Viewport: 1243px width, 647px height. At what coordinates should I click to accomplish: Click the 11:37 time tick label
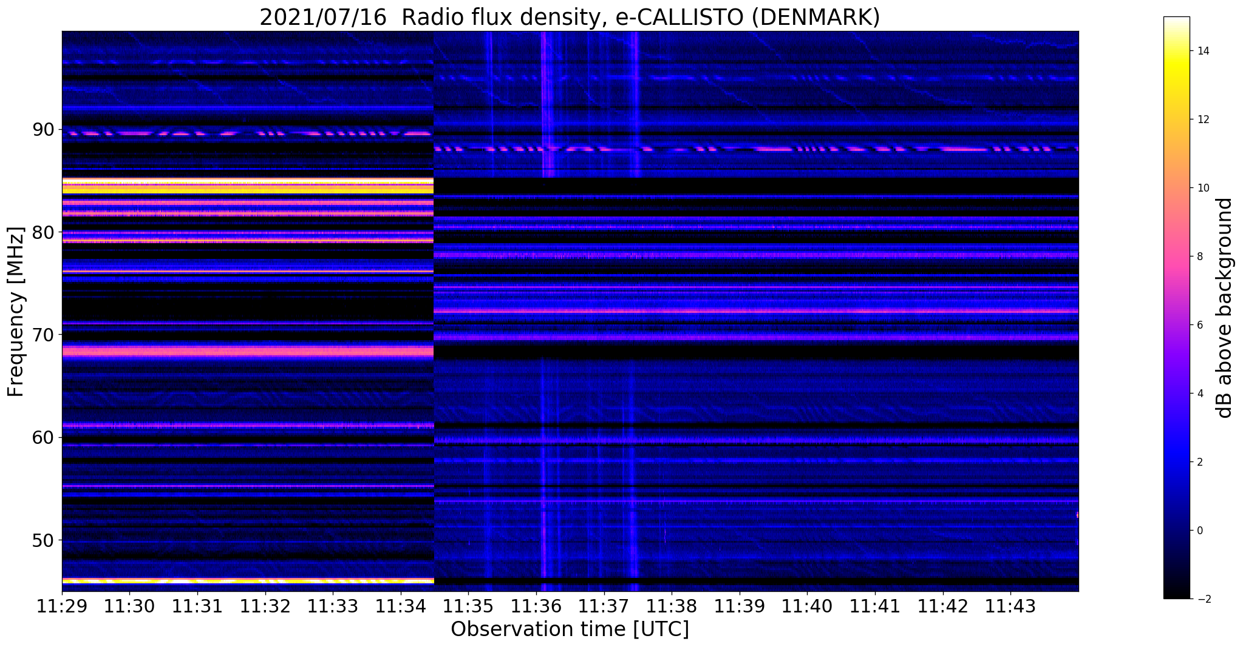pos(604,606)
